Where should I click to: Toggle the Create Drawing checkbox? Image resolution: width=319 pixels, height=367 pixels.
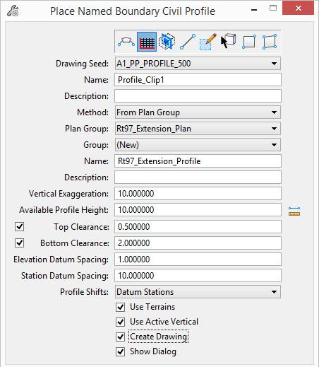121,337
